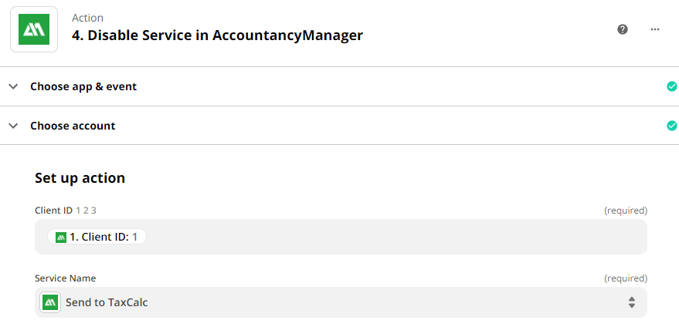679x327 pixels.
Task: Click AccountancyManager icon in Service Name field
Action: tap(51, 302)
